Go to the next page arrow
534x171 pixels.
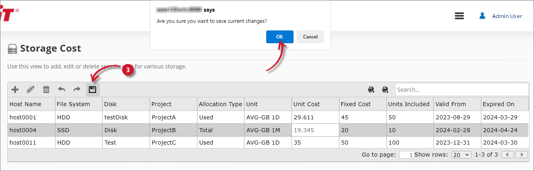[x=522, y=155]
